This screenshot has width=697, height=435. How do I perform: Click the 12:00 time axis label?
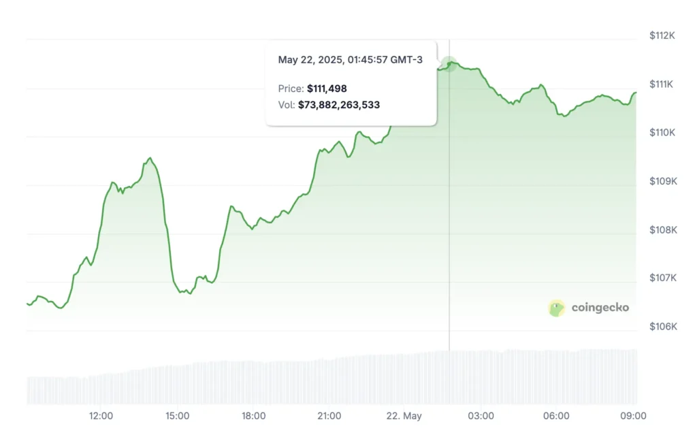click(101, 416)
